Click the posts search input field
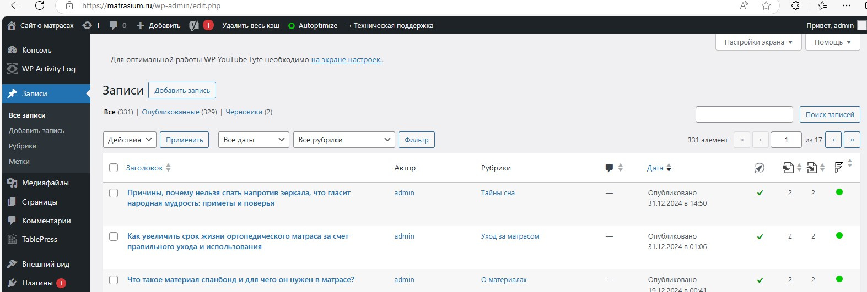Viewport: 867px width, 292px height. tap(744, 114)
